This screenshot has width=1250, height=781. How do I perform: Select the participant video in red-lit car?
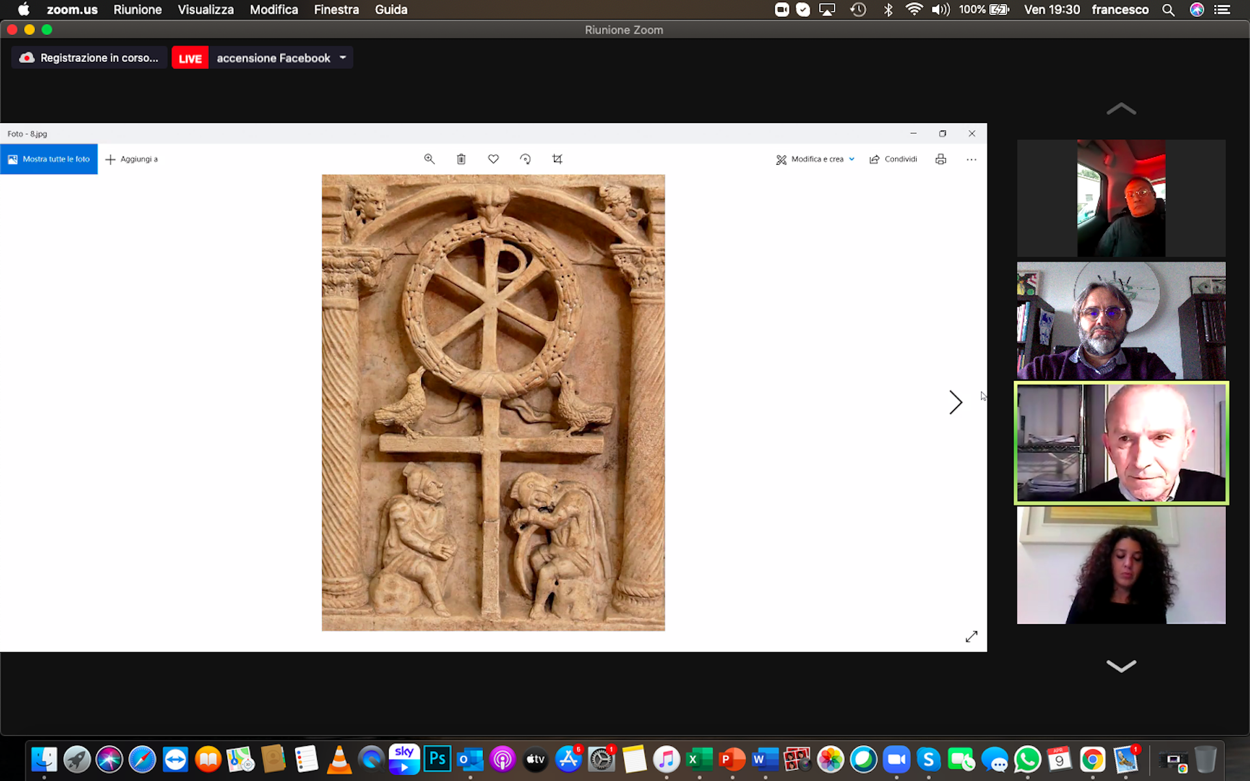click(1121, 198)
